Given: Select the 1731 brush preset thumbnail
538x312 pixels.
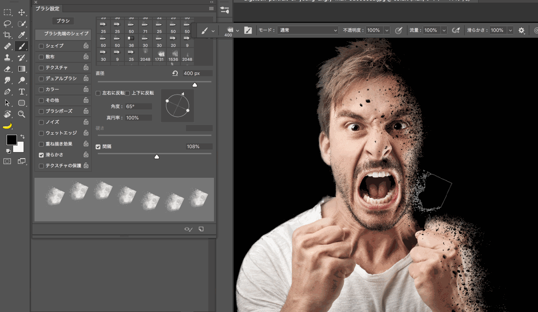Looking at the screenshot, I should 159,55.
